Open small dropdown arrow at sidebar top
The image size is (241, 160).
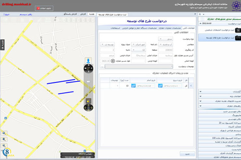(204, 14)
